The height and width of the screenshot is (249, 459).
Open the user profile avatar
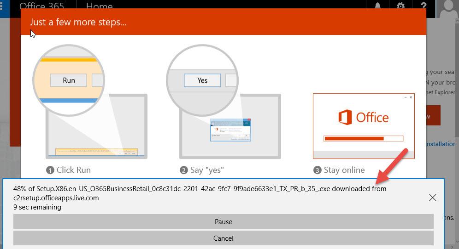(447, 8)
